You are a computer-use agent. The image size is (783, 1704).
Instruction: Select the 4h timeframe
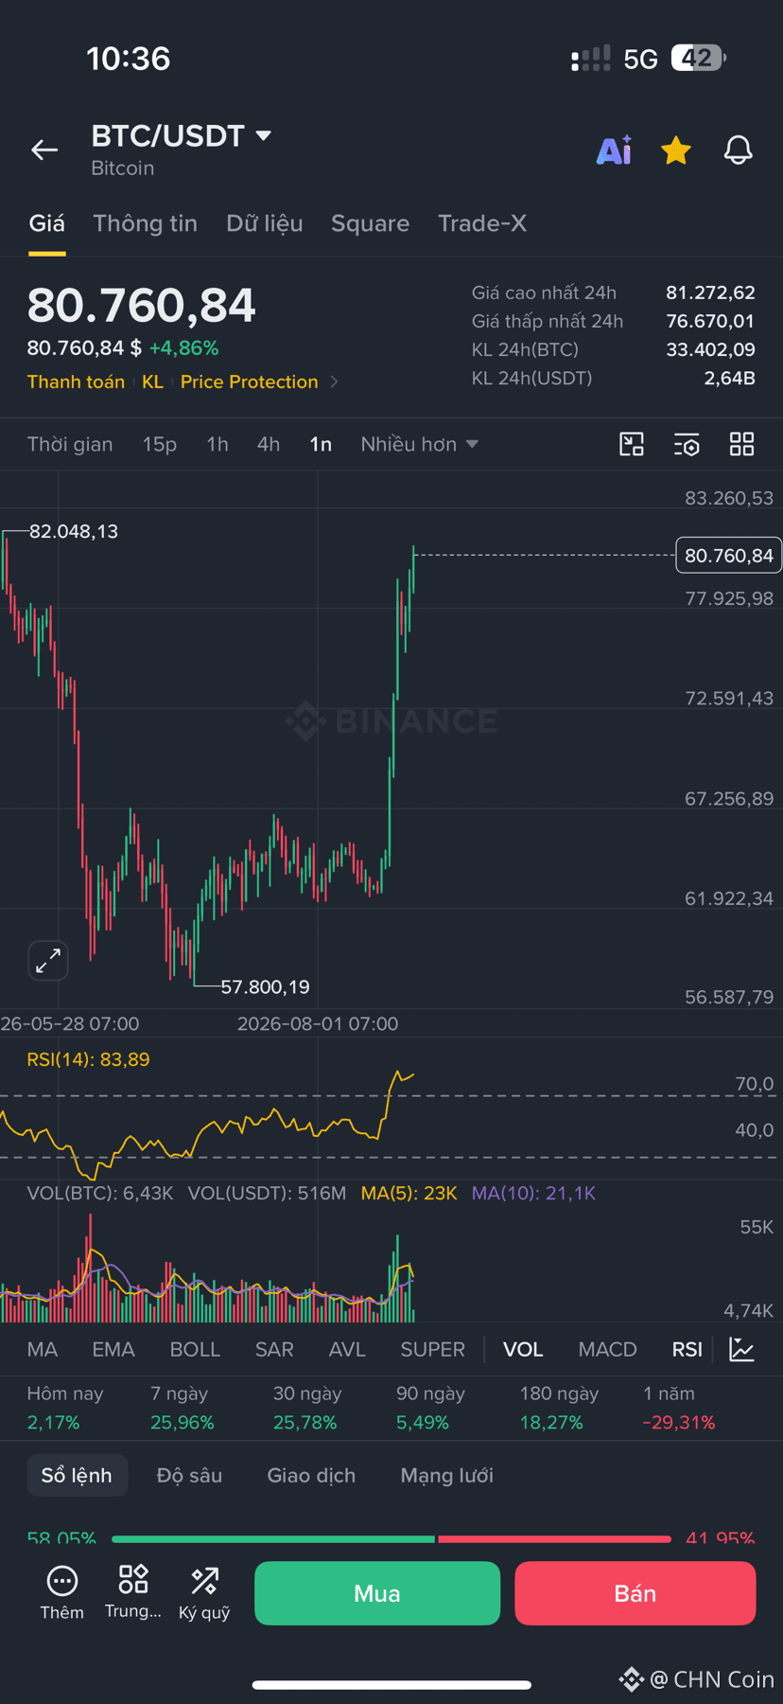click(269, 444)
